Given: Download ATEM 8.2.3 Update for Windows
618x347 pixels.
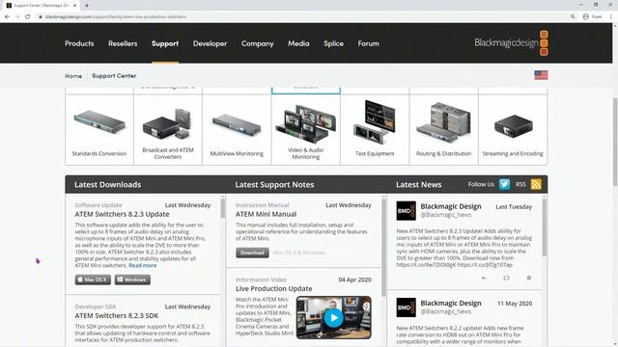Looking at the screenshot, I should click(x=132, y=280).
